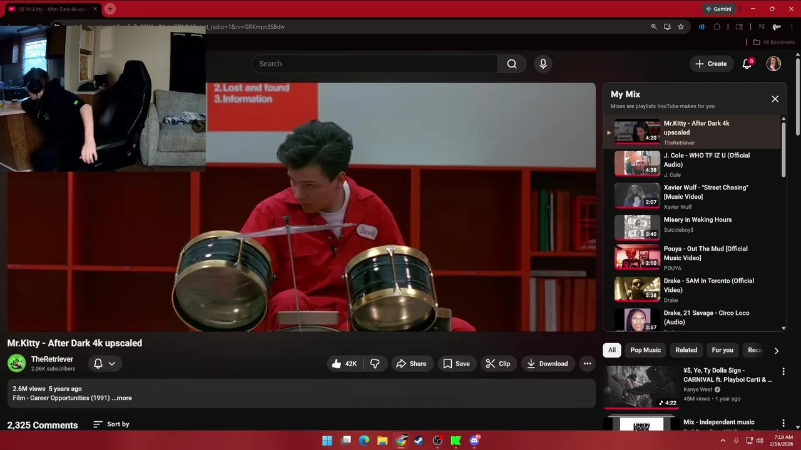Click into the YouTube search field
The image size is (801, 450).
tap(375, 64)
